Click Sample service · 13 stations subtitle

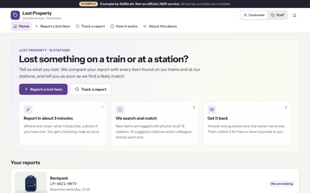point(42,18)
